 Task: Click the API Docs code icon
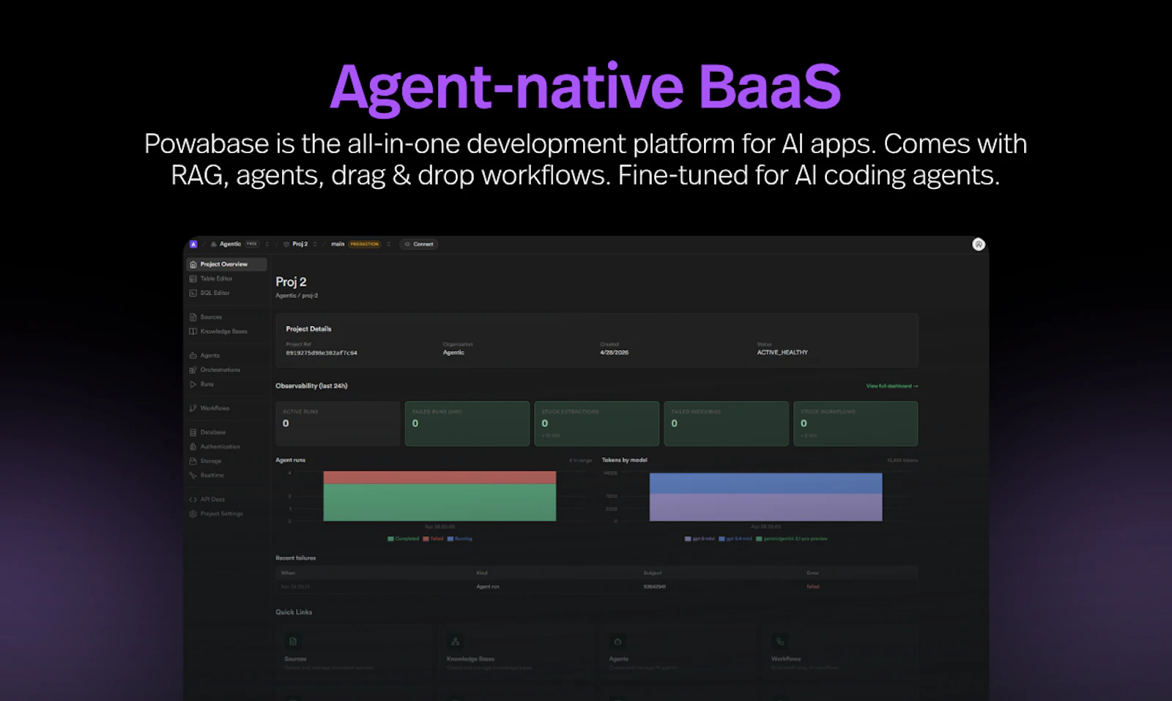point(193,500)
